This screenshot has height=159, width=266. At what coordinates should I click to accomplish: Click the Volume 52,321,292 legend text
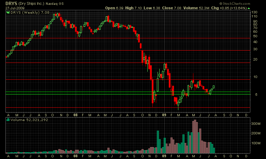pyautogui.click(x=29, y=120)
